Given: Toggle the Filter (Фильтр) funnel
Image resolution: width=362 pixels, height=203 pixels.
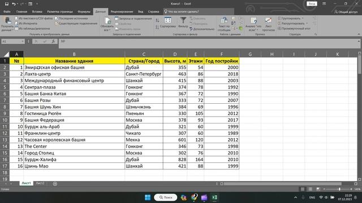Looking at the screenshot, I should pyautogui.click(x=183, y=23).
